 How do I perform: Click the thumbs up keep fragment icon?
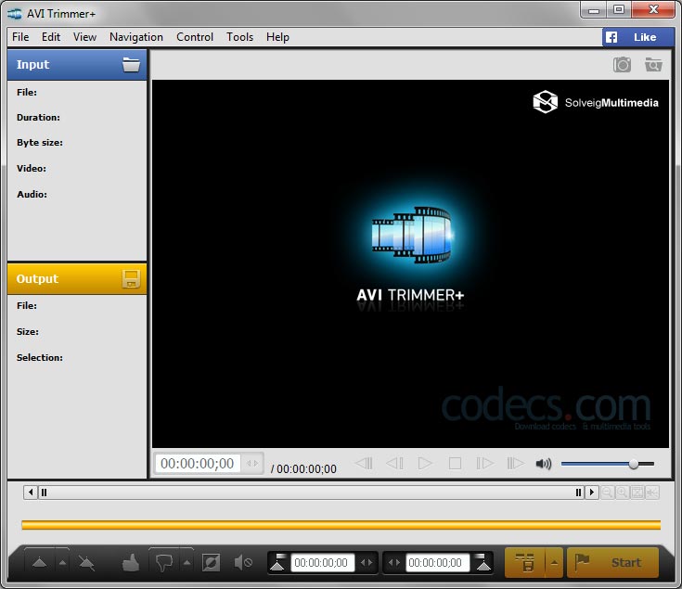[x=131, y=563]
